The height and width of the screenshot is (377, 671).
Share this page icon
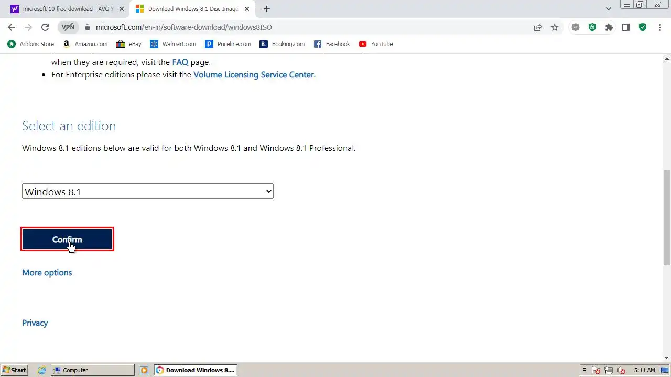pos(538,27)
